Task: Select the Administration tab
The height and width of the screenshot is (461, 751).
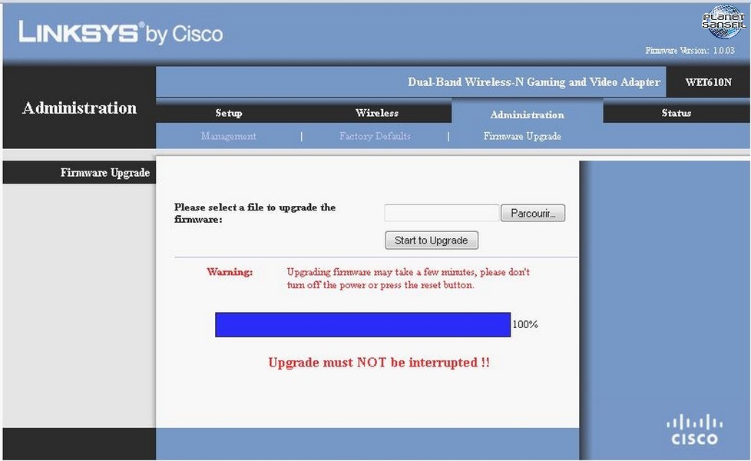Action: click(x=527, y=114)
